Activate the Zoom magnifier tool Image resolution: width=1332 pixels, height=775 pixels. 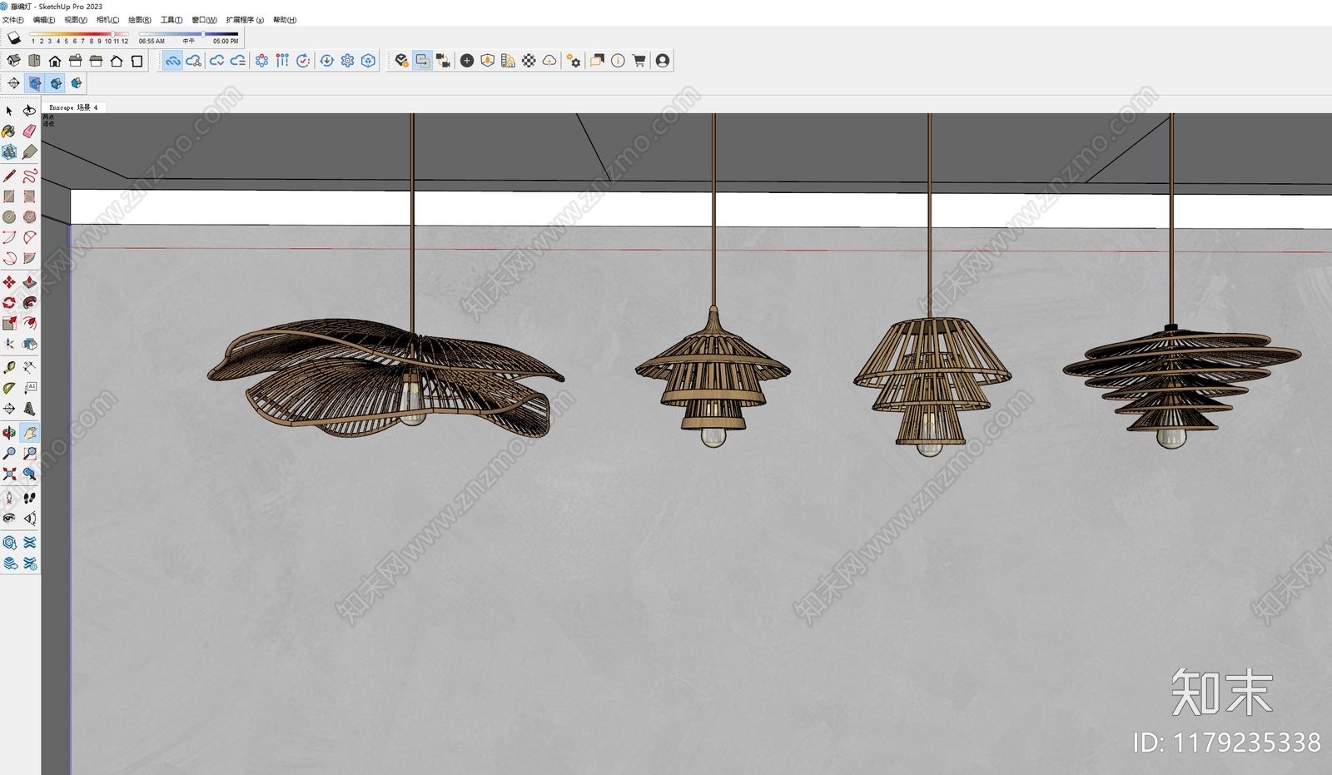coord(9,454)
